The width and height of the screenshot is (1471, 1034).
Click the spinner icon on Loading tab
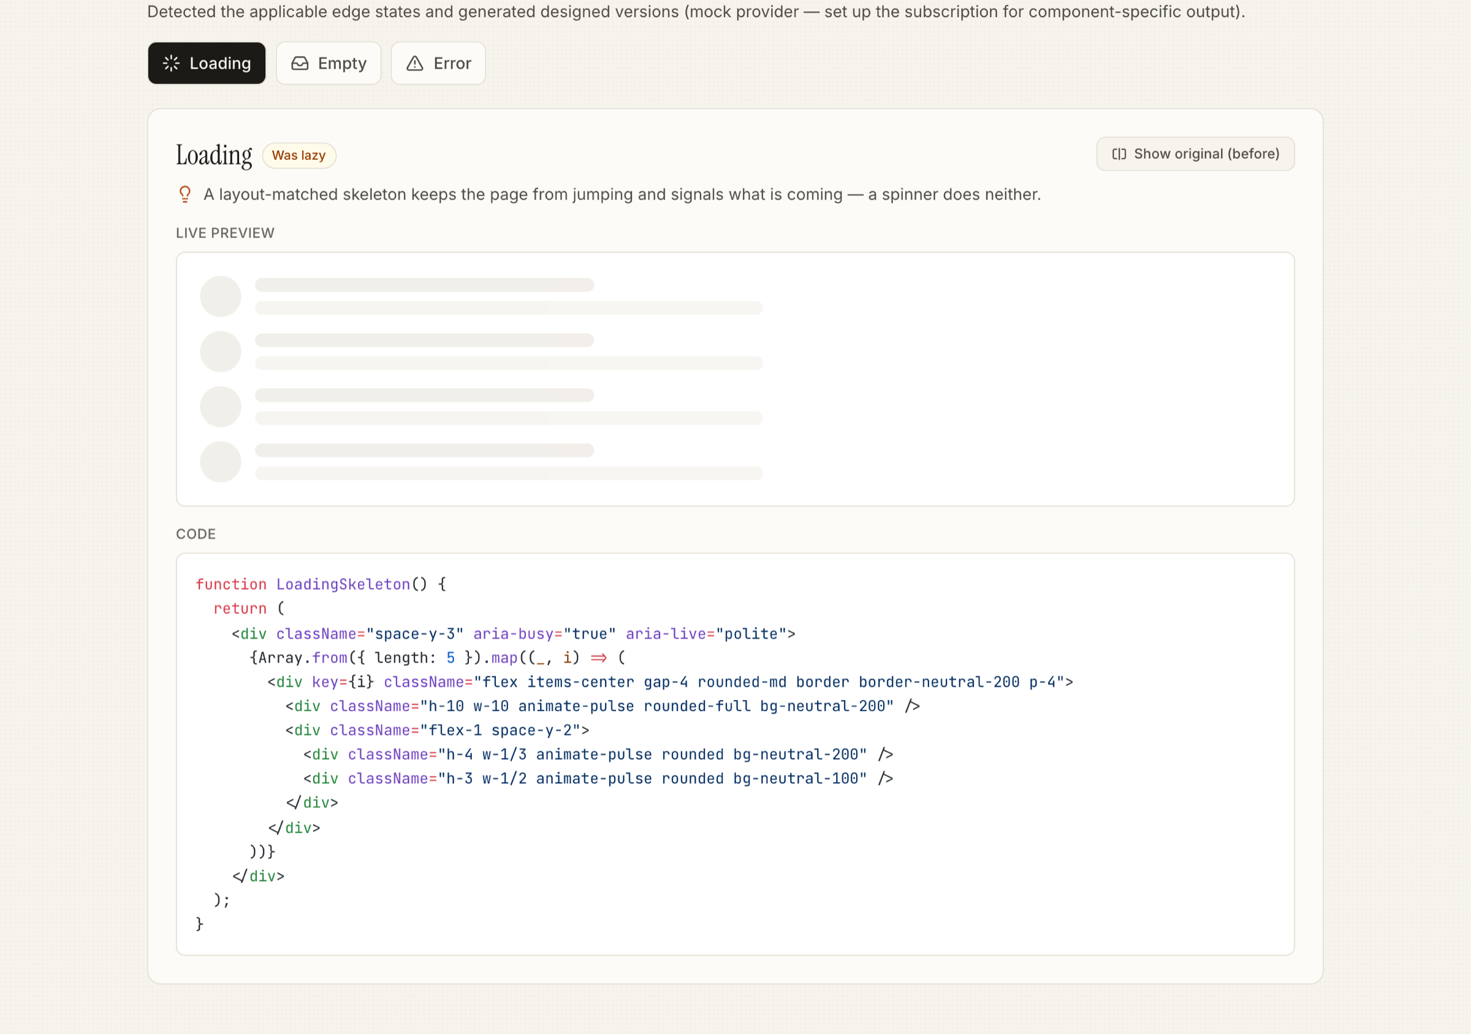point(171,63)
